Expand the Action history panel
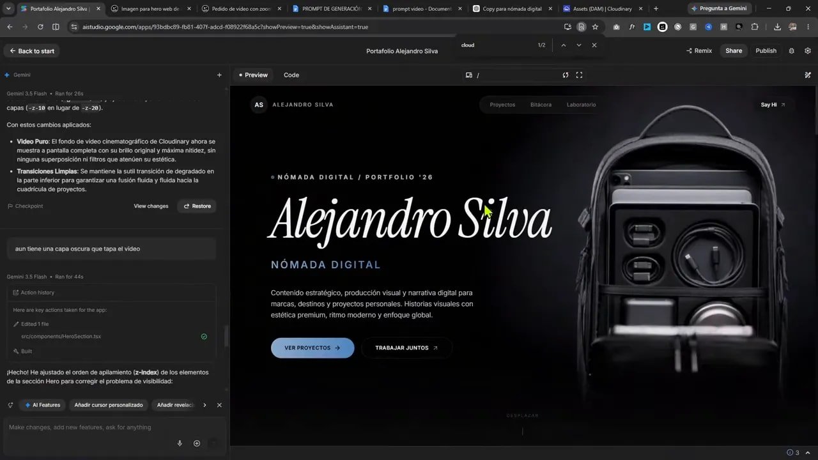The width and height of the screenshot is (818, 460). (111, 293)
